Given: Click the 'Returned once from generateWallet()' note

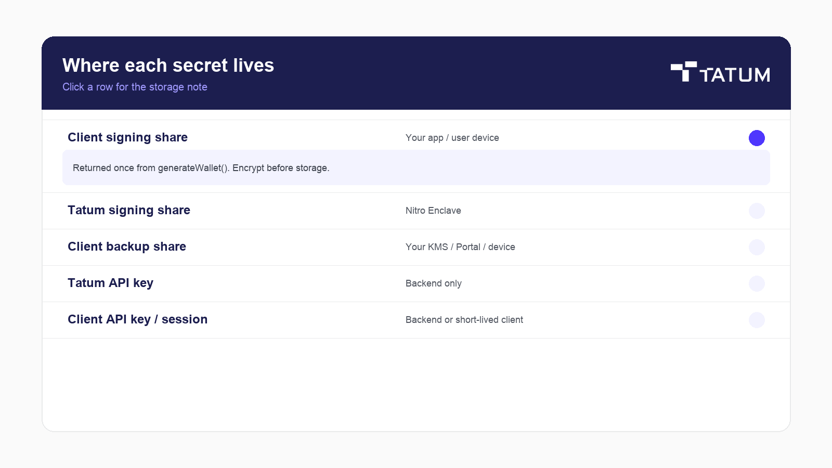Looking at the screenshot, I should [x=416, y=167].
